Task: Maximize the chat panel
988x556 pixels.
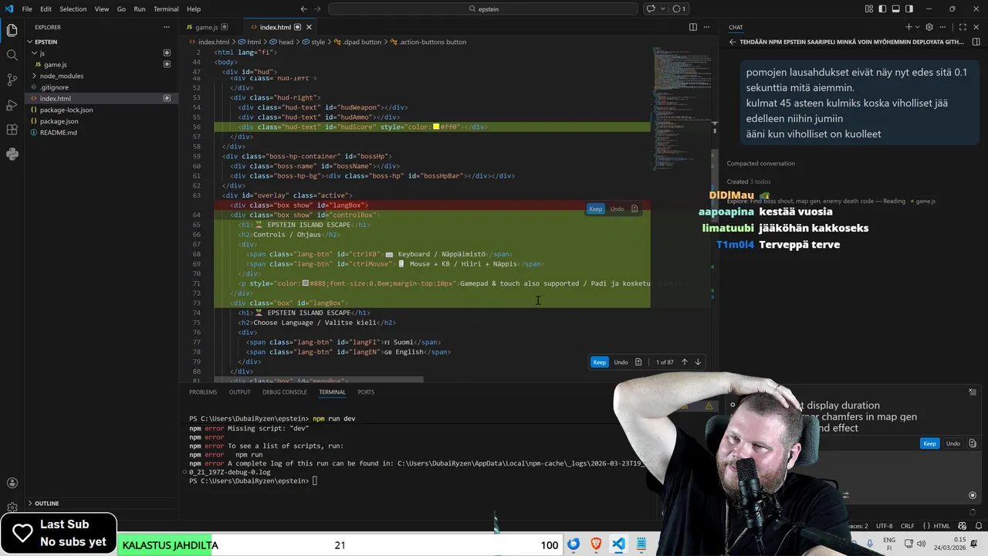Action: click(963, 27)
